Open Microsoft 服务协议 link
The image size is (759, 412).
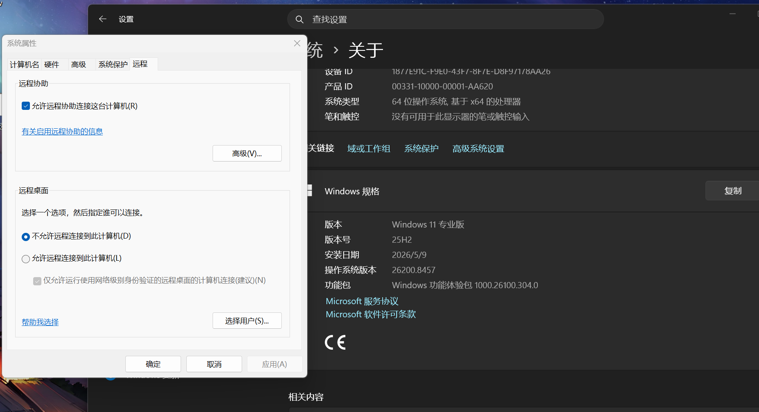pos(362,301)
